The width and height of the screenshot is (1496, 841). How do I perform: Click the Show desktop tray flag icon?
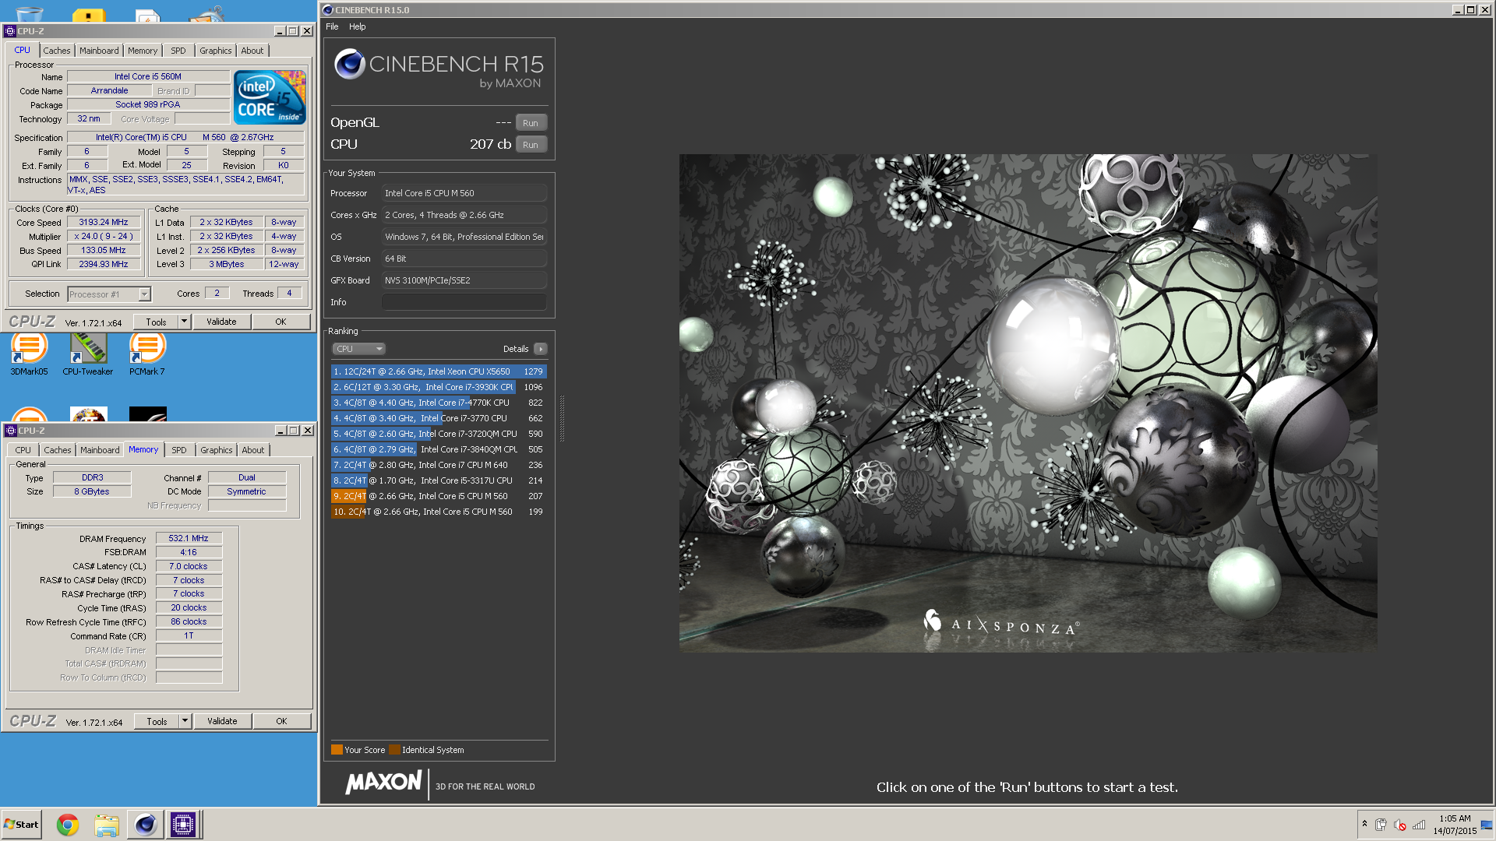click(1487, 825)
